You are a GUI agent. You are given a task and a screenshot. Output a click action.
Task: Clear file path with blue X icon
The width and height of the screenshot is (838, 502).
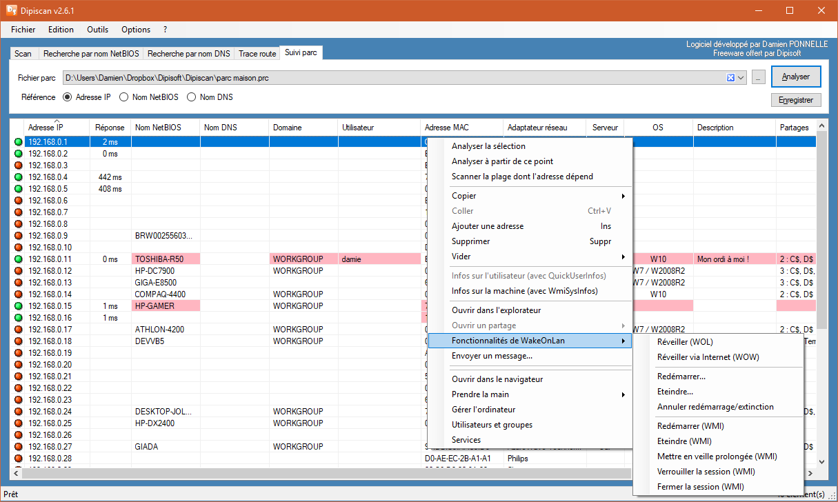pyautogui.click(x=730, y=78)
